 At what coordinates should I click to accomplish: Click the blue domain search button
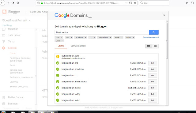[154, 32]
